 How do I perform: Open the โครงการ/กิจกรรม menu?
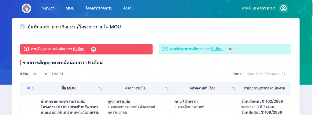click(x=99, y=8)
